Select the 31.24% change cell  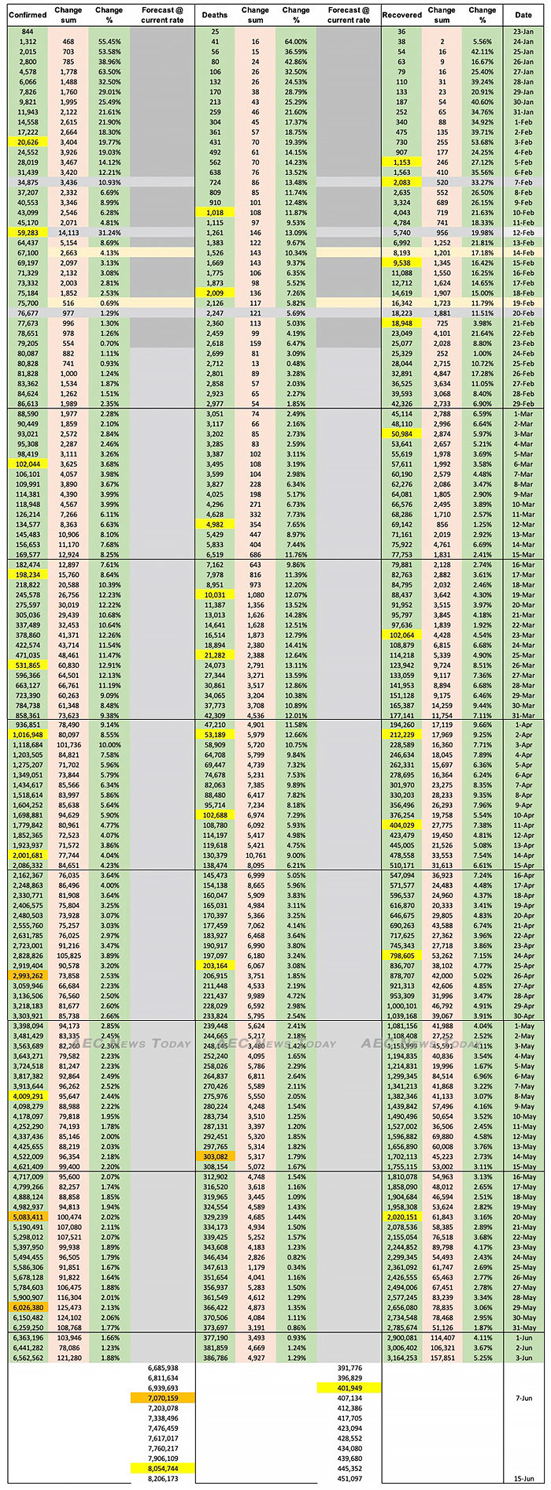click(109, 233)
